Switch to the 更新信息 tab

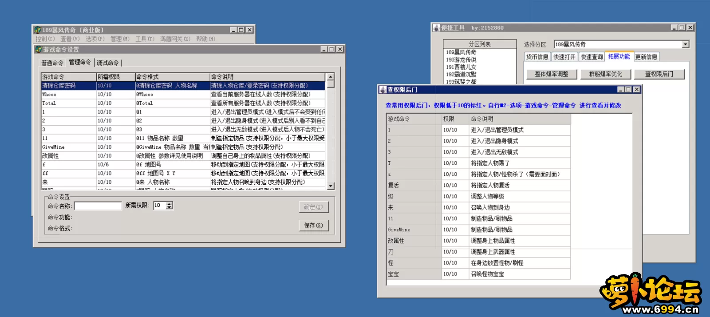[x=646, y=57]
